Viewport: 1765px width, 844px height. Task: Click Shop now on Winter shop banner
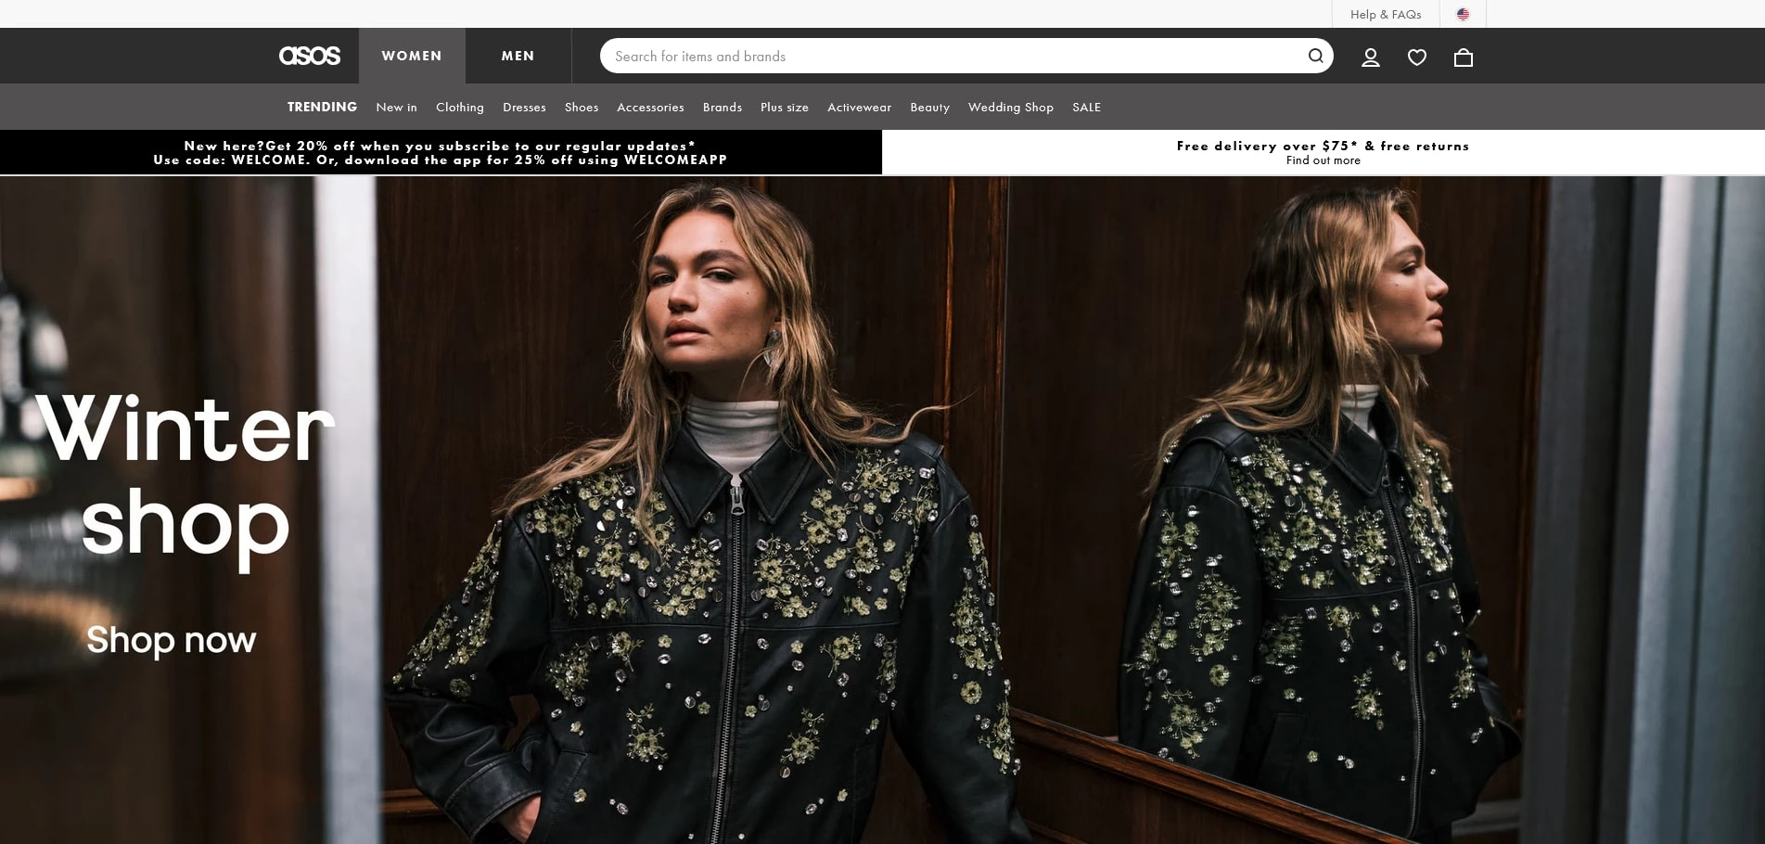(x=172, y=638)
